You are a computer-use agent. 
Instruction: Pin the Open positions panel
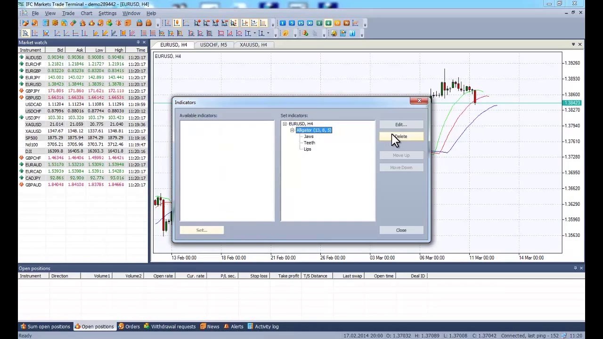575,268
